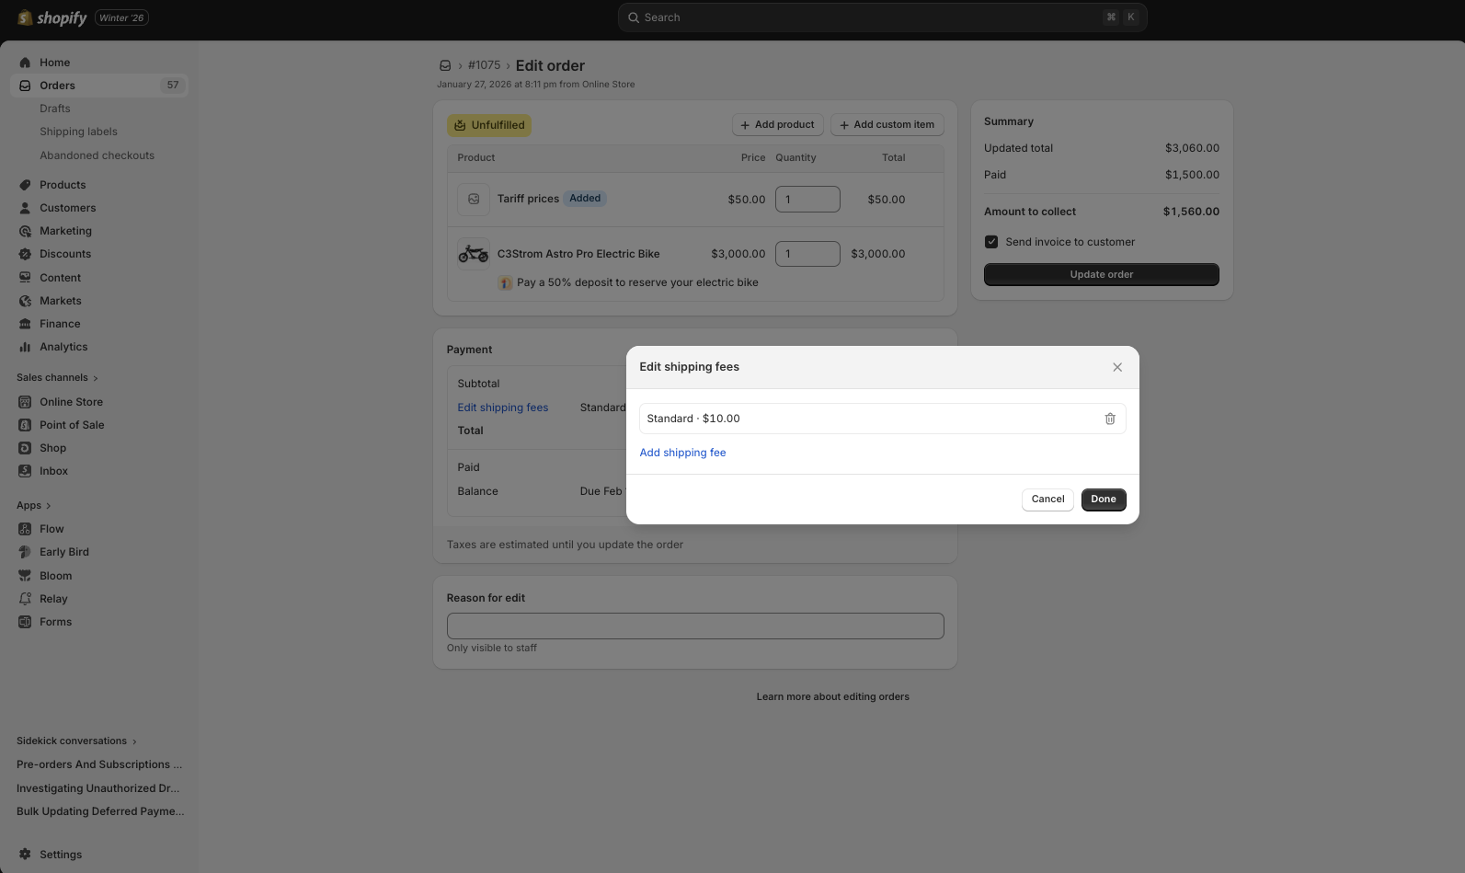The height and width of the screenshot is (873, 1465).
Task: Click the Online Store icon
Action: pyautogui.click(x=25, y=402)
